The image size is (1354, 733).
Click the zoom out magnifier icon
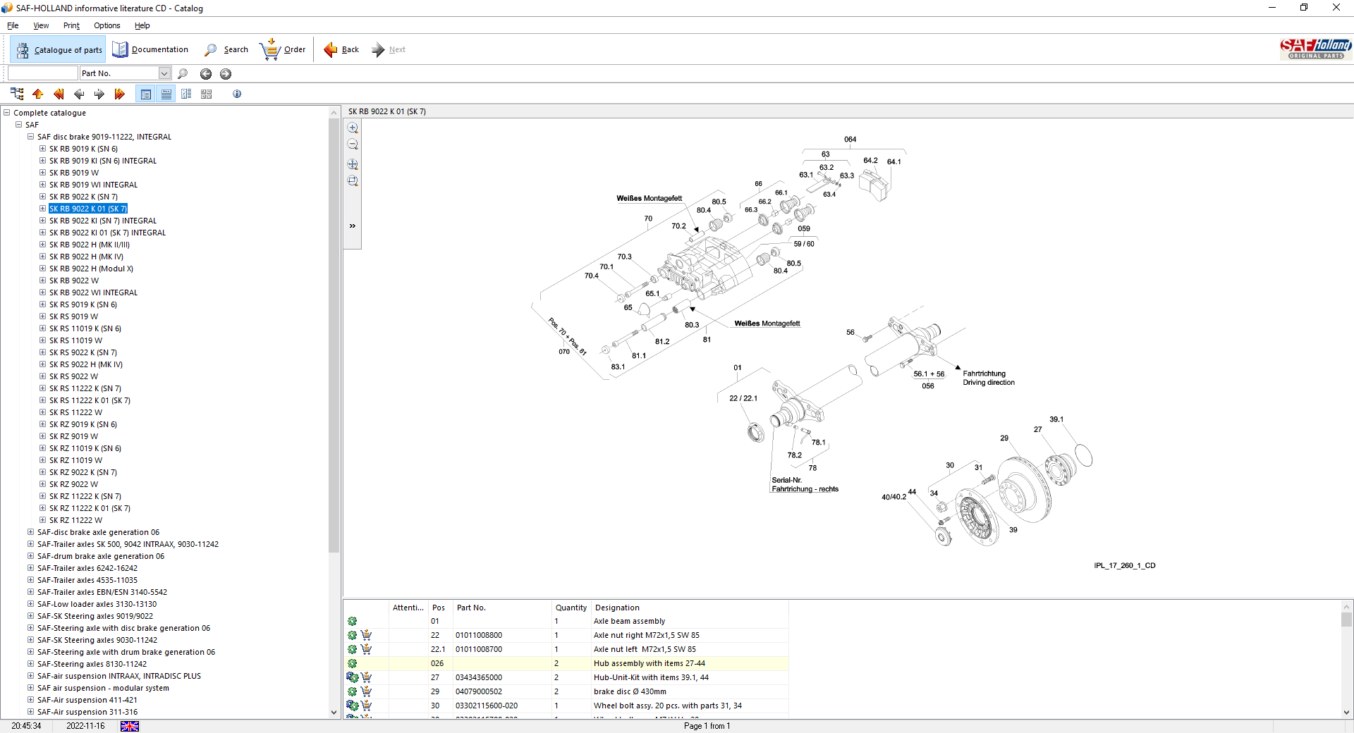point(353,144)
